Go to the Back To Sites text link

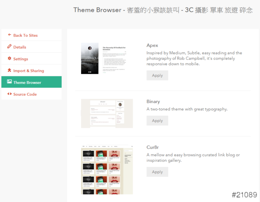26,35
